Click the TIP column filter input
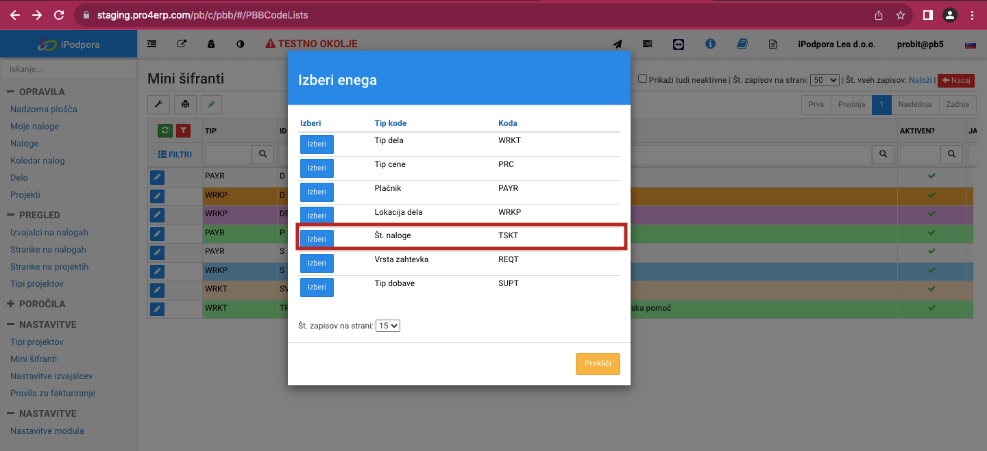This screenshot has width=987, height=451. (228, 155)
